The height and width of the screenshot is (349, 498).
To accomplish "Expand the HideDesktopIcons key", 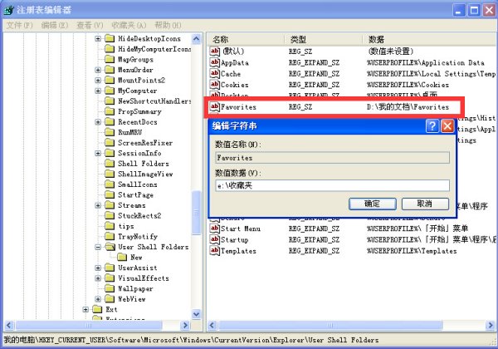I will pos(98,39).
